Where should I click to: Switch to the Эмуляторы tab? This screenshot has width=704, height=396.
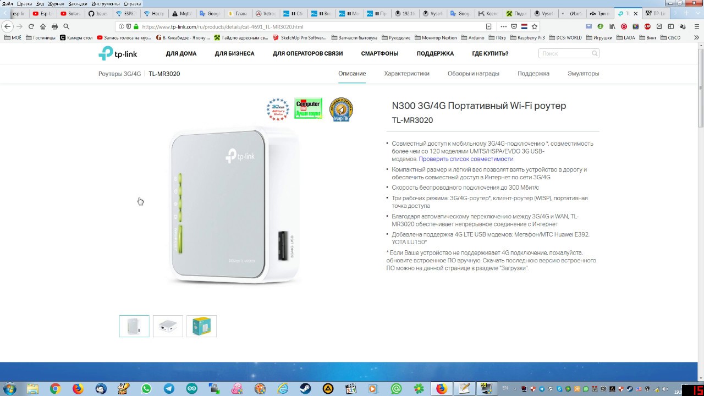(x=584, y=73)
